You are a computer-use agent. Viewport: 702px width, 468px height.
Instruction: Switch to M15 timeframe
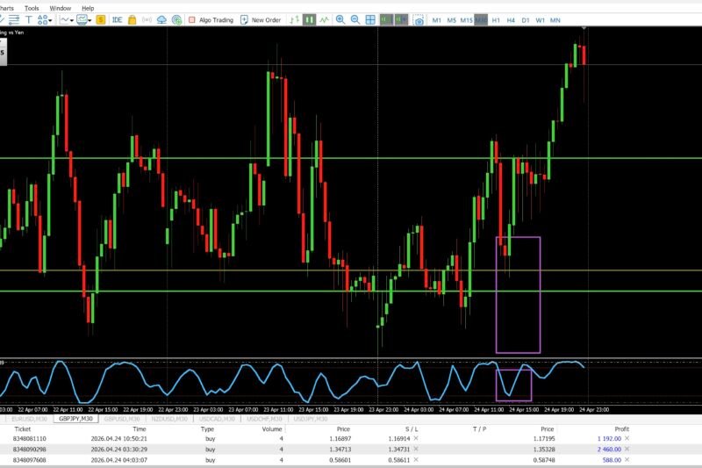(467, 20)
